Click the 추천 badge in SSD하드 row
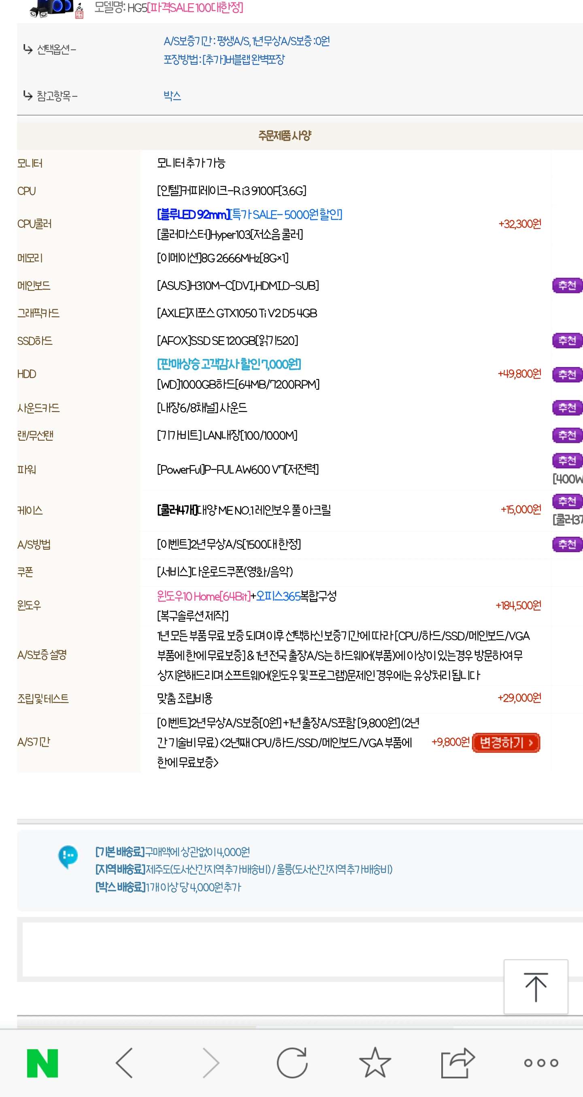Screen dimensions: 583x1097 pos(567,341)
